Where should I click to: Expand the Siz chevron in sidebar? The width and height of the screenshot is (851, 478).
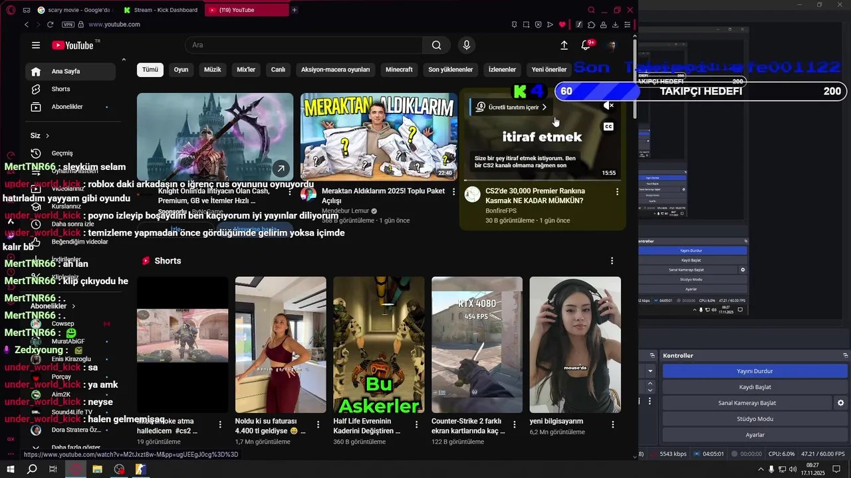pos(47,136)
